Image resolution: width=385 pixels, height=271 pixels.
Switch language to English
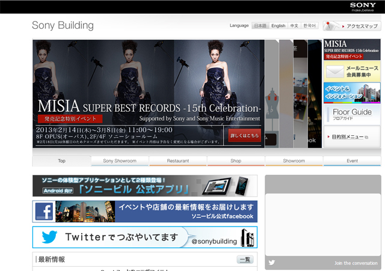278,25
